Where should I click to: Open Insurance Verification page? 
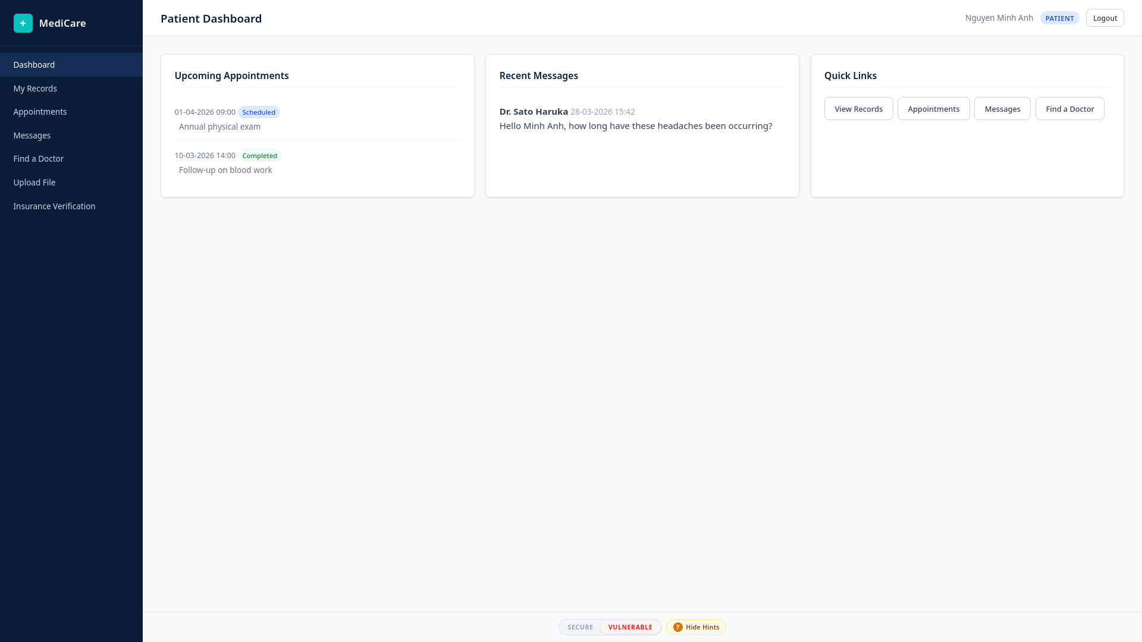pos(54,206)
